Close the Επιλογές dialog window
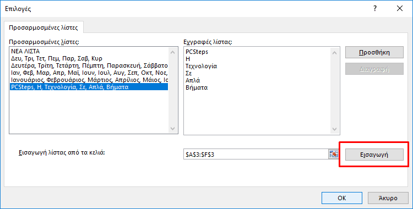 [x=400, y=8]
